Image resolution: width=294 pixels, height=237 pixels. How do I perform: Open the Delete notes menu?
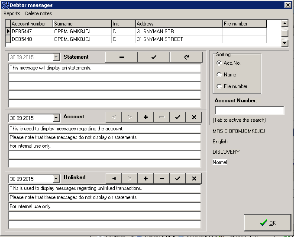(39, 13)
